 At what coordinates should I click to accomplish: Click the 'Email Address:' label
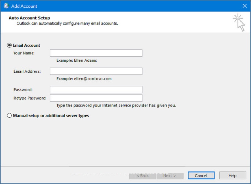tap(27, 71)
